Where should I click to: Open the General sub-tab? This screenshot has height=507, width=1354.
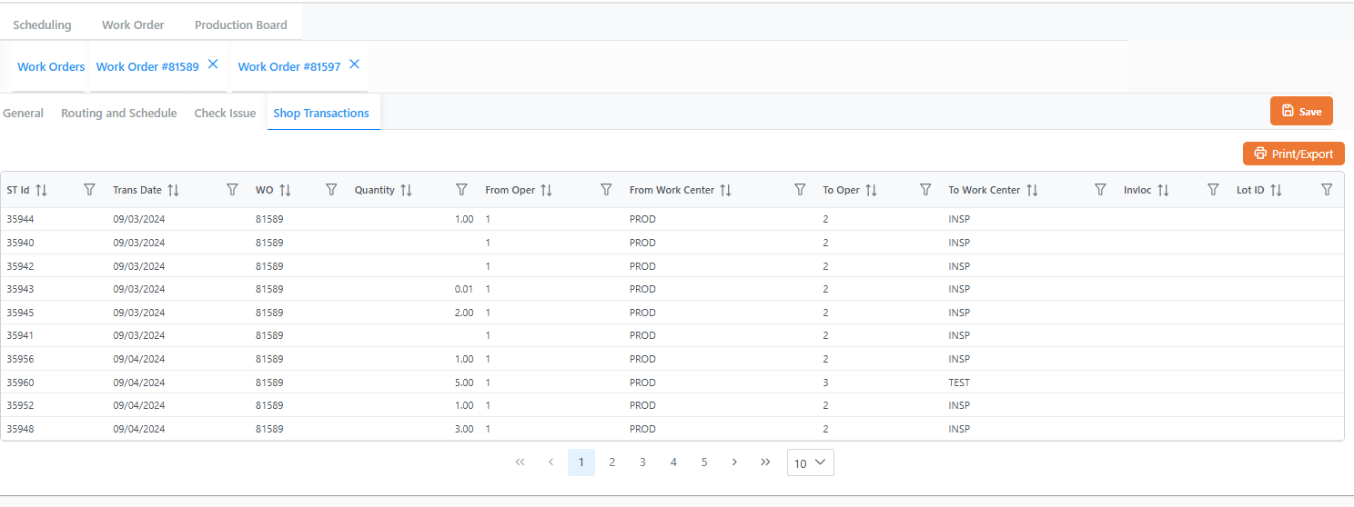(x=24, y=114)
